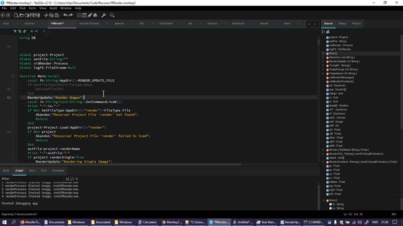
Task: Click the 'Finished debugging app' output line
Action: pyautogui.click(x=20, y=203)
